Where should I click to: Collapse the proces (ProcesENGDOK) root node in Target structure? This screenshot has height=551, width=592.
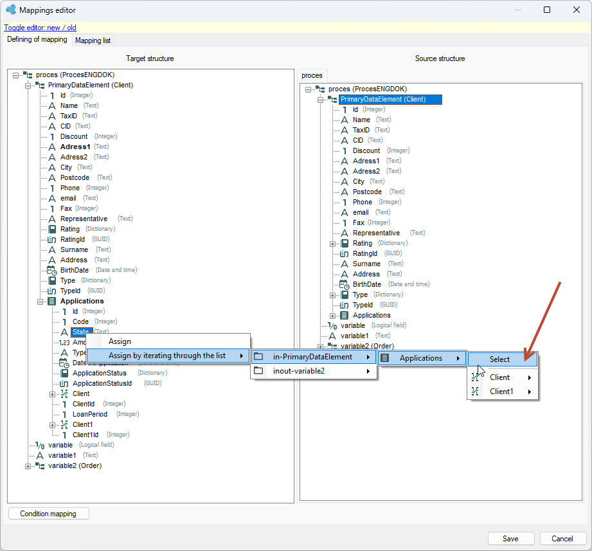tap(15, 75)
